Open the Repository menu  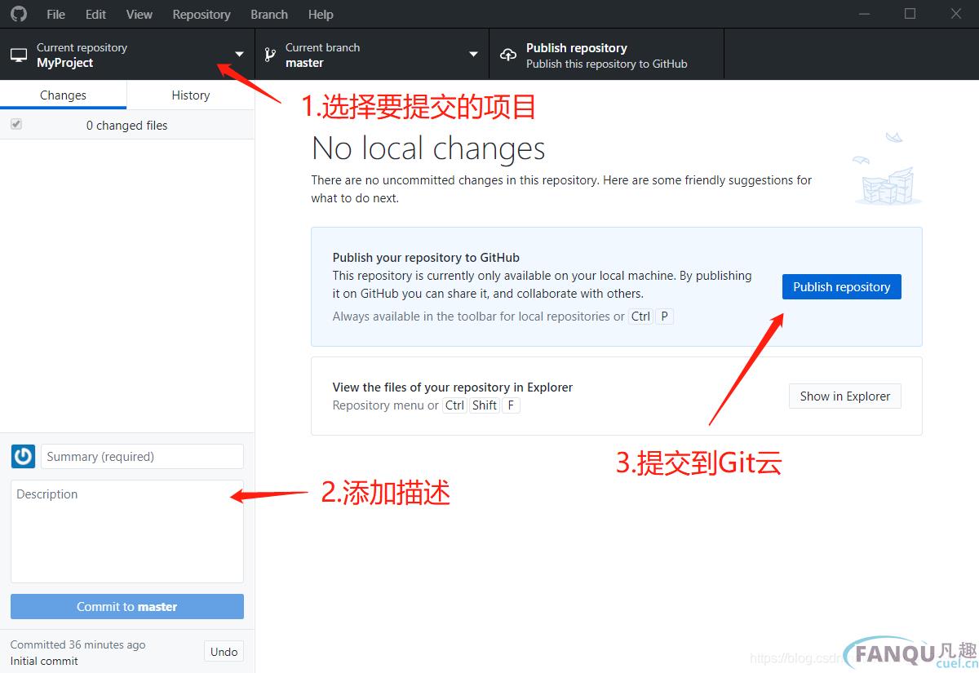click(x=202, y=14)
